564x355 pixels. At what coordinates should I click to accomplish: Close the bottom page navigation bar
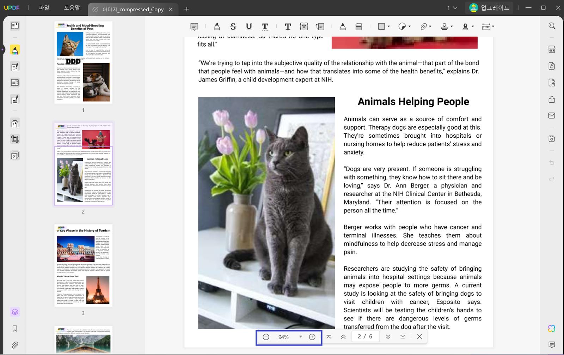click(419, 337)
